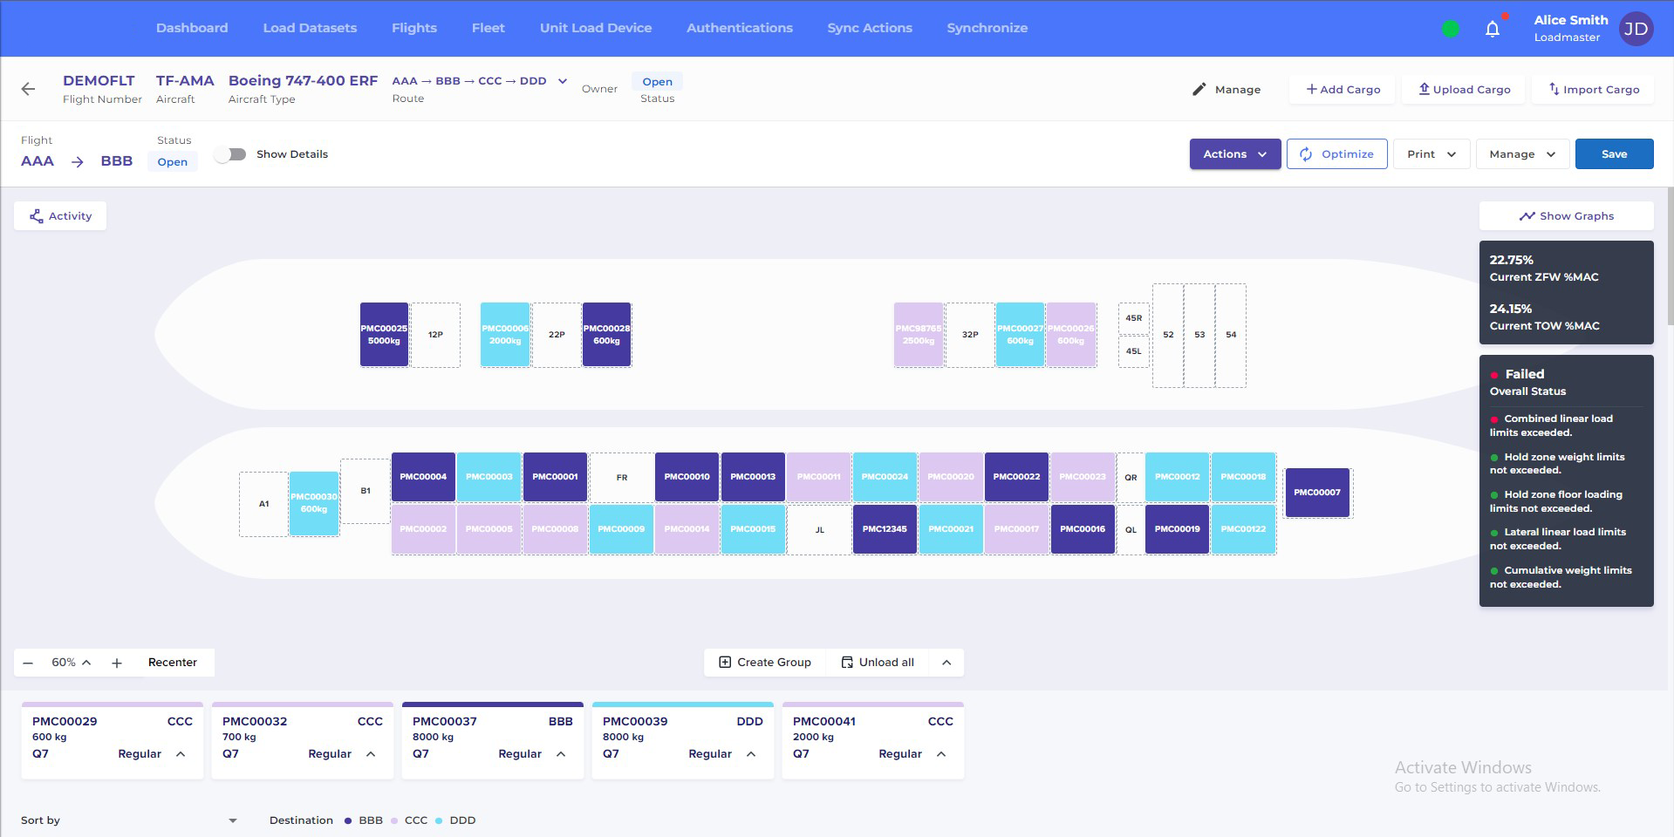The image size is (1674, 837).
Task: Click the pencil Manage icon in header
Action: [x=1199, y=89]
